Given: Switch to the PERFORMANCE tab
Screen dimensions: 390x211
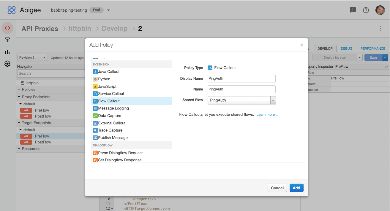Looking at the screenshot, I should pyautogui.click(x=372, y=48).
